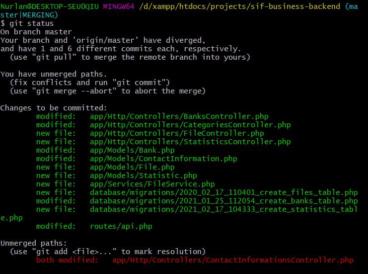The image size is (368, 274).
Task: Click 'You have unmerged paths.' line
Action: 54,74
